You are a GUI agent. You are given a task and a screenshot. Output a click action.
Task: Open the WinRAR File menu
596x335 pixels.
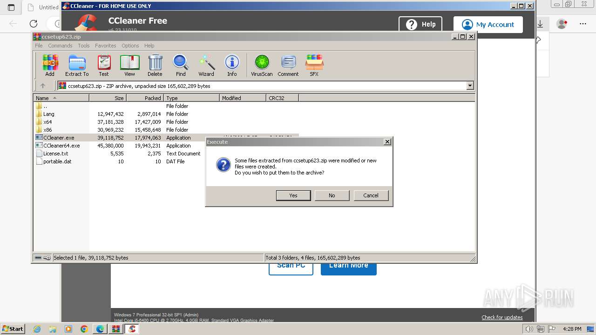coord(39,46)
